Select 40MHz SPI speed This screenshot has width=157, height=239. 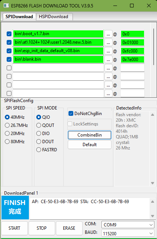[15, 117]
